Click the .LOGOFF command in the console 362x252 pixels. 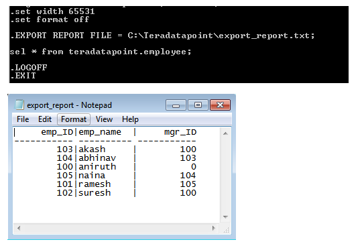29,68
